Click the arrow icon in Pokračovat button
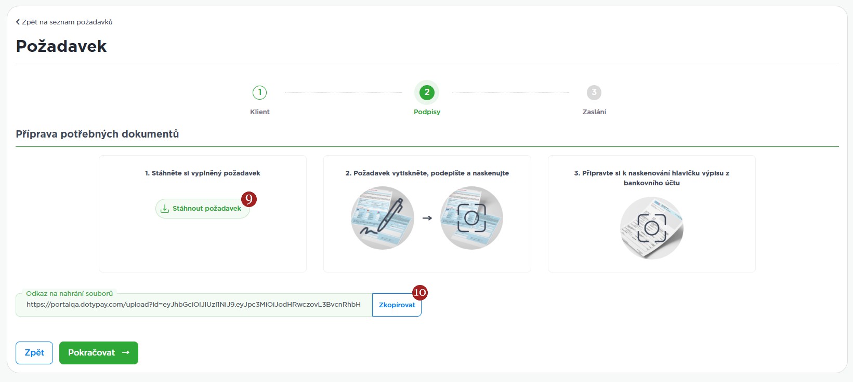This screenshot has height=382, width=853. coord(126,352)
